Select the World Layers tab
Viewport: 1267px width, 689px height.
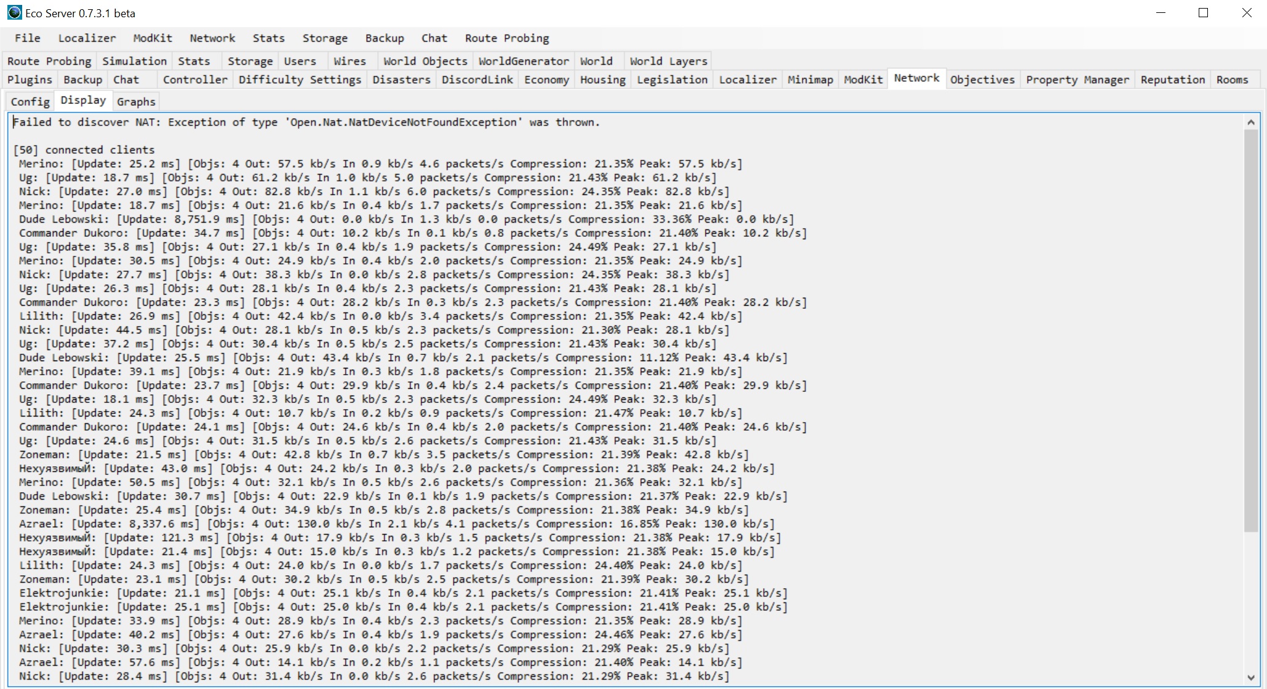pos(668,61)
